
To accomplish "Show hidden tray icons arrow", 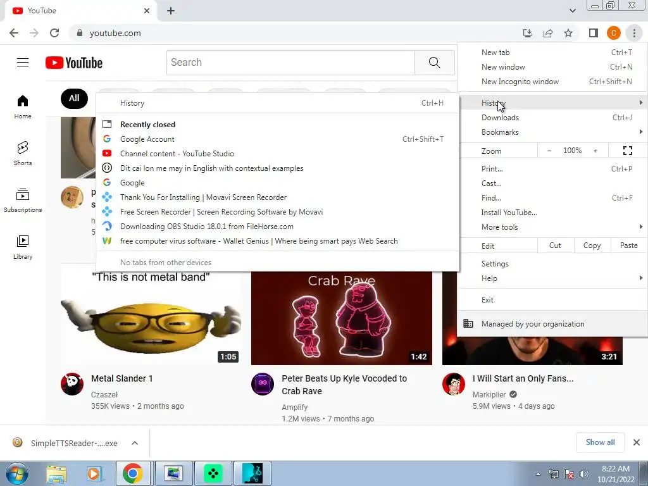I will (538, 474).
